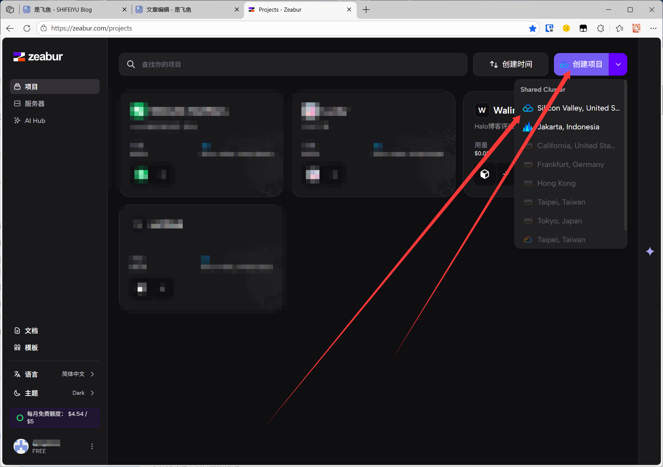Bookmark page using the star icon

pyautogui.click(x=532, y=29)
